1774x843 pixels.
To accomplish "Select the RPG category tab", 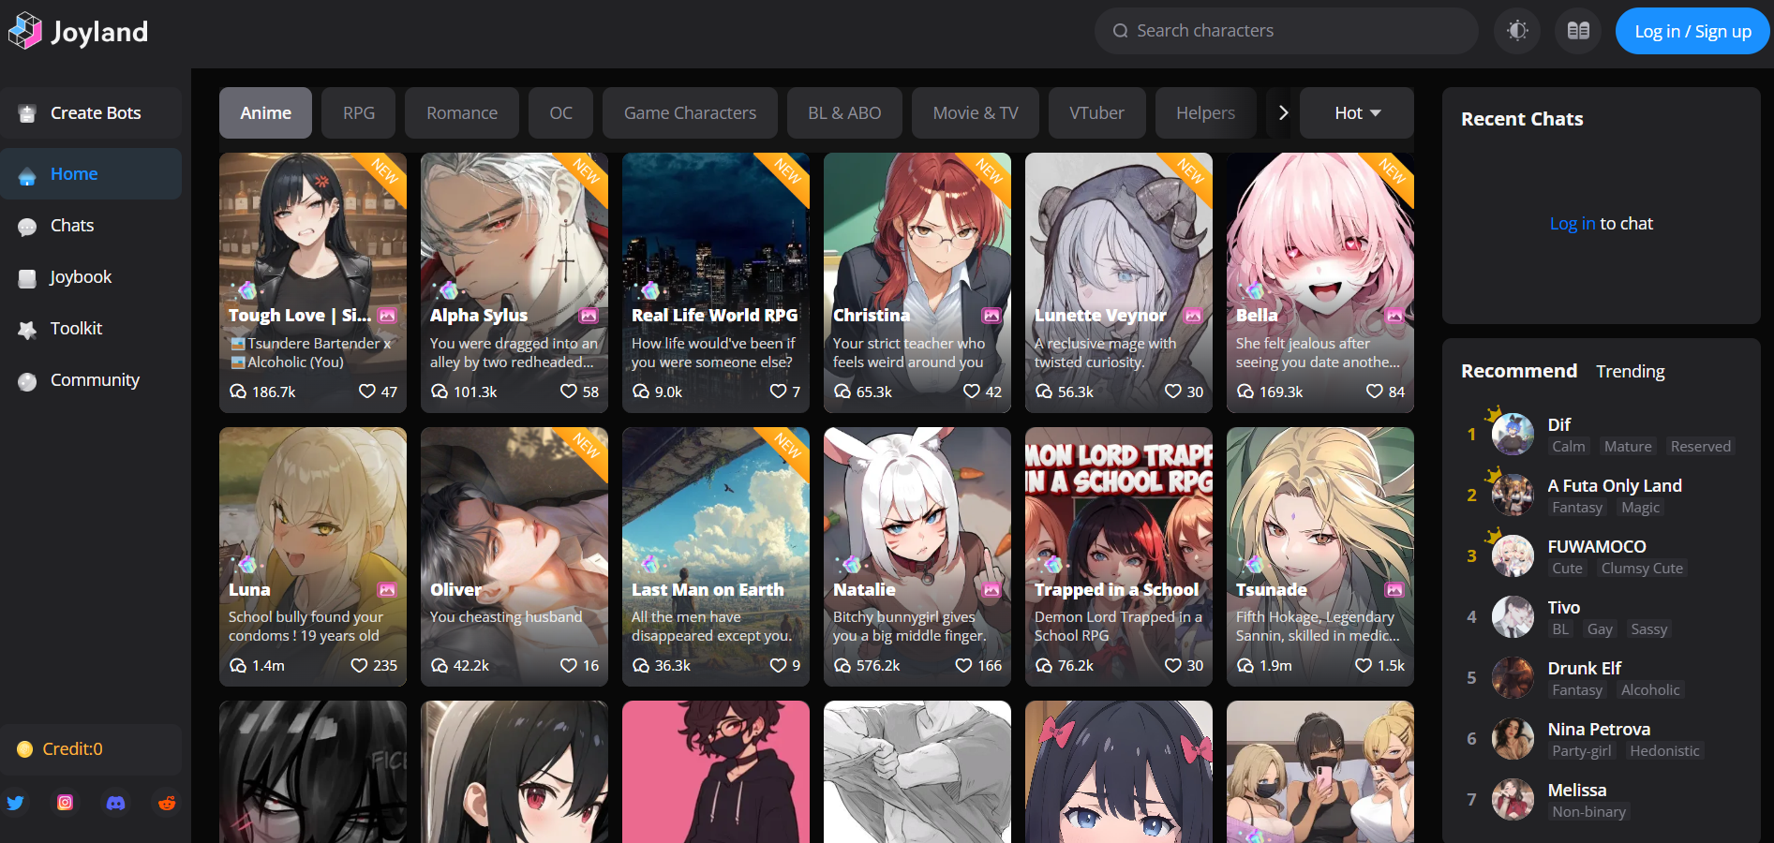I will [x=359, y=113].
